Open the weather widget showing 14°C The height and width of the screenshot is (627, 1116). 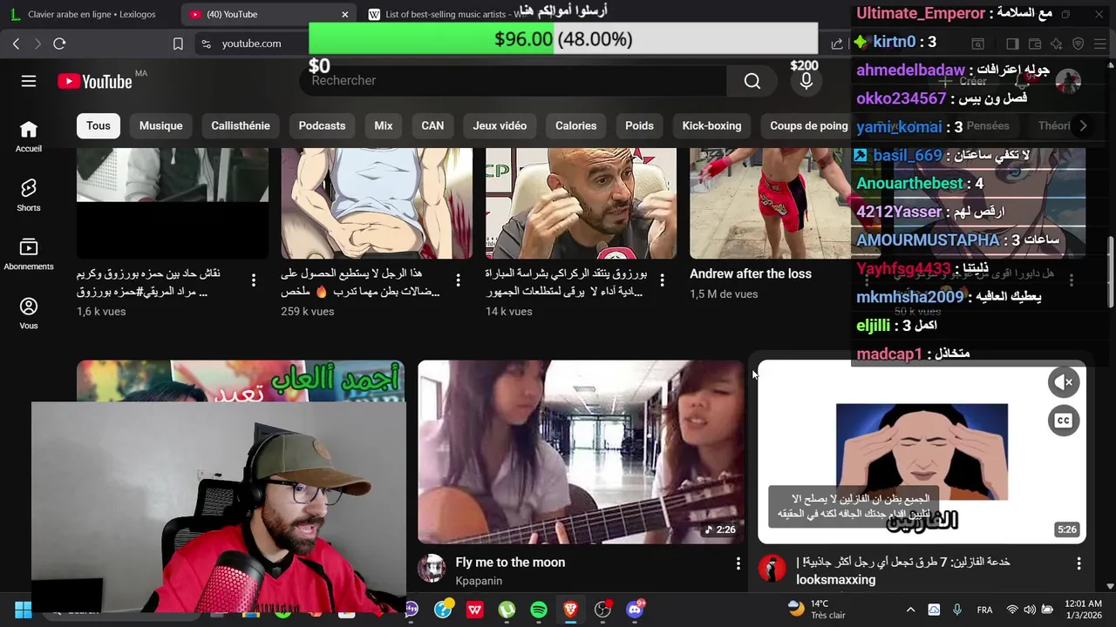pos(816,609)
